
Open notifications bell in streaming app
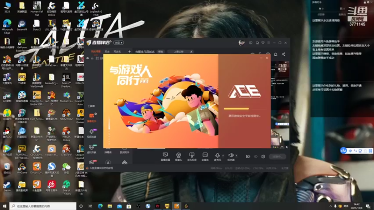click(275, 54)
